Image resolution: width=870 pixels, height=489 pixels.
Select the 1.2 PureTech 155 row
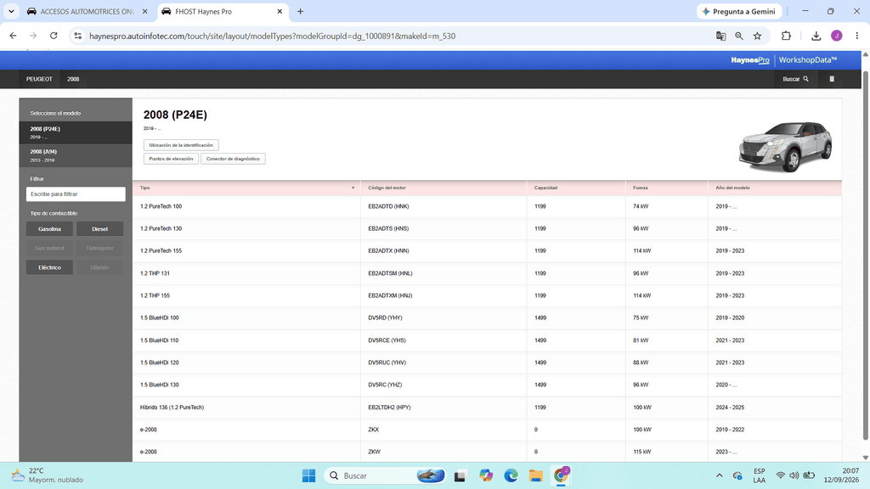point(487,250)
